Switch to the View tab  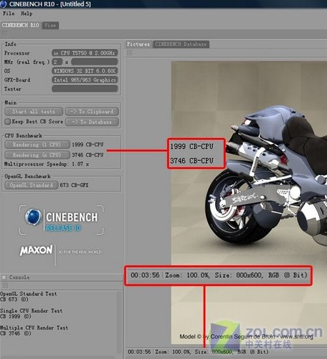pos(50,26)
